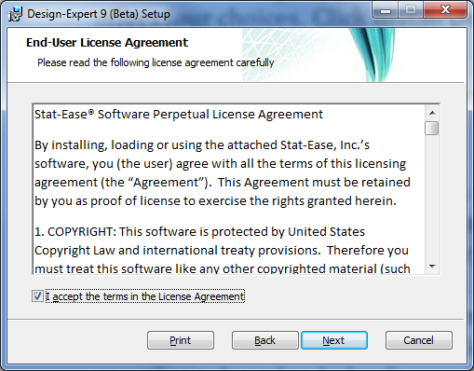This screenshot has height=371, width=474.
Task: Click the 'Please read the following license' subtitle
Action: 156,62
